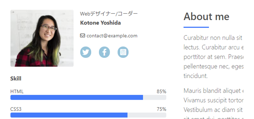
Task: Open the Instagram profile icon
Action: click(123, 52)
